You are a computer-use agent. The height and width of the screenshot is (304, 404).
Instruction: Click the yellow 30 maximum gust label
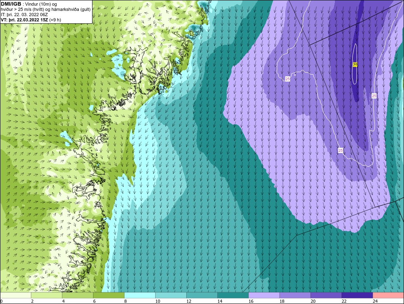pos(355,64)
